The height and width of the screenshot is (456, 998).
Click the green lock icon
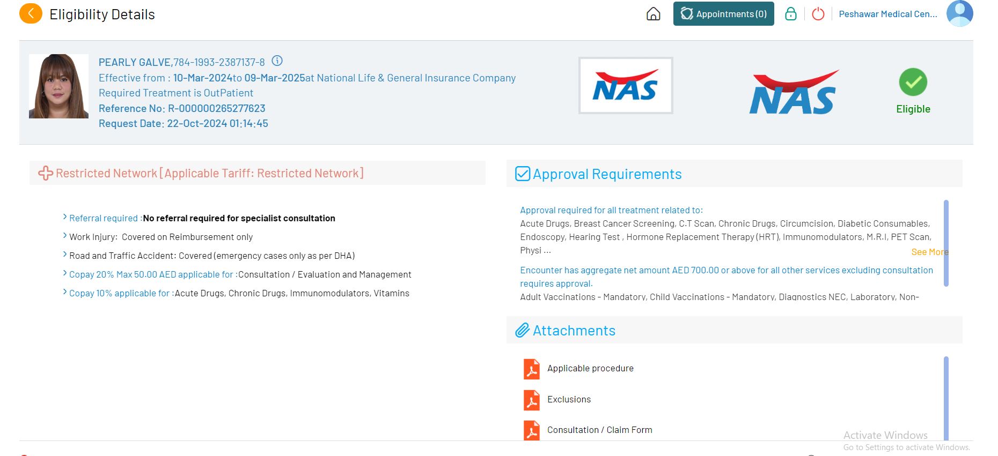click(x=790, y=14)
